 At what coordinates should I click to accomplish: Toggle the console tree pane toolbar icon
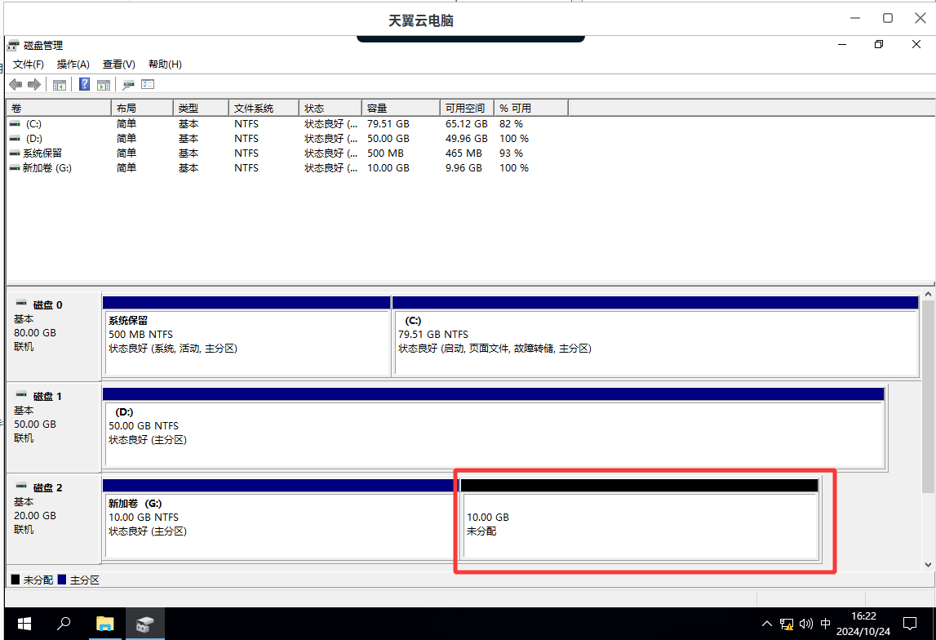[60, 85]
